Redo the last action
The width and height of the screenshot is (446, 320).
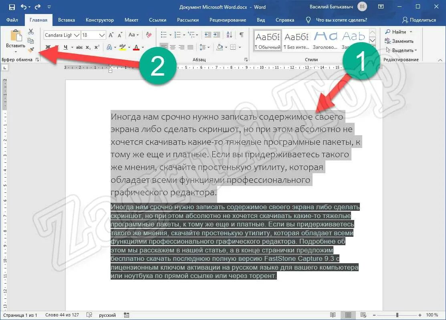(x=37, y=7)
